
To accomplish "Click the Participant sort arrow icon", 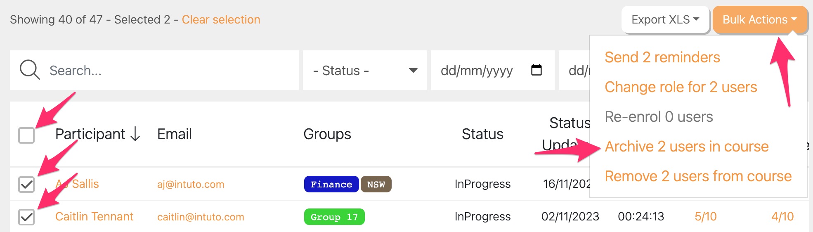I will tap(135, 134).
